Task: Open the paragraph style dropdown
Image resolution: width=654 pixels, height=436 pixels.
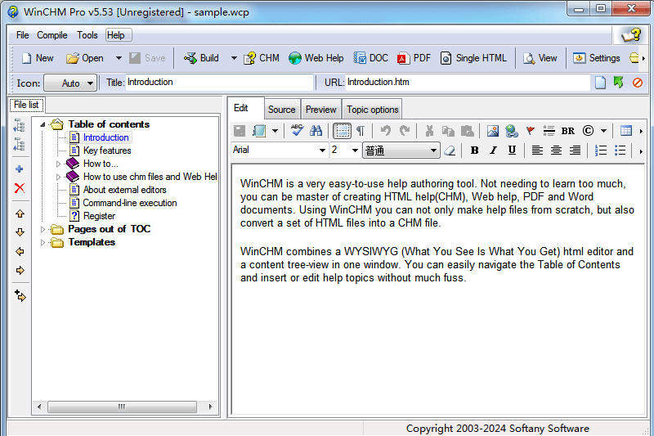Action: (434, 151)
